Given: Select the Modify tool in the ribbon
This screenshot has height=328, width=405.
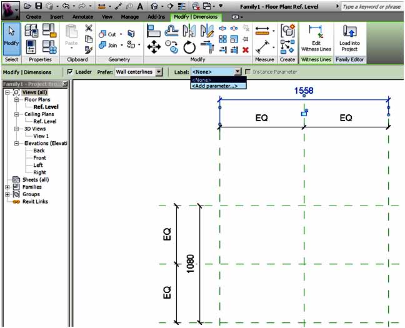Looking at the screenshot, I should coord(12,38).
